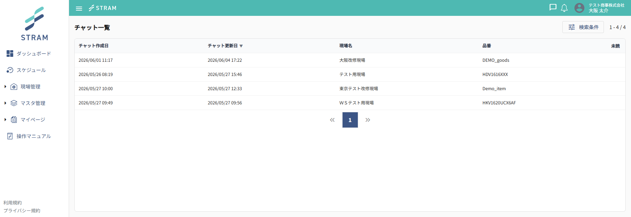Click the schedule gauge icon
Viewport: 631px width, 217px height.
point(10,70)
